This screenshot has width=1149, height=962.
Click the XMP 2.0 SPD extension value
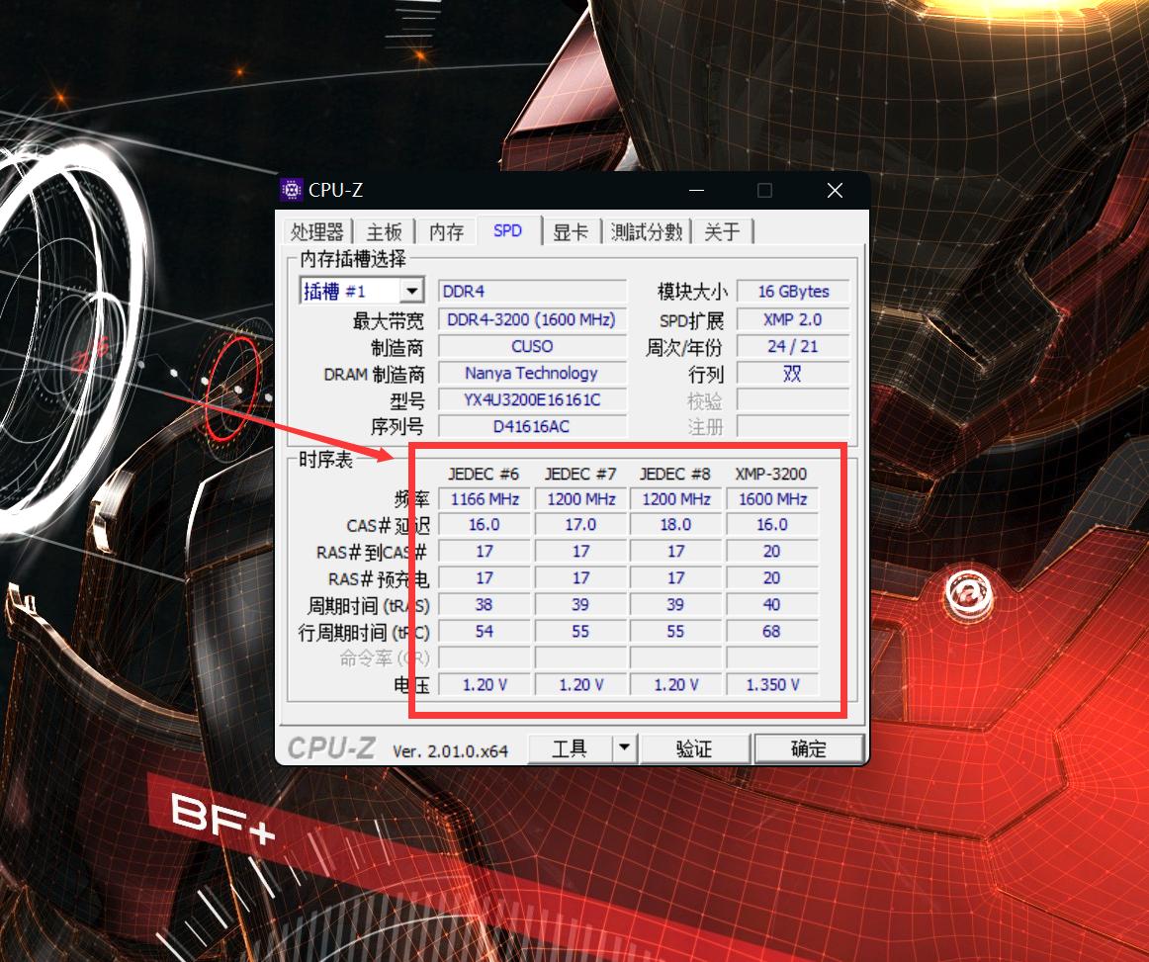pyautogui.click(x=793, y=319)
